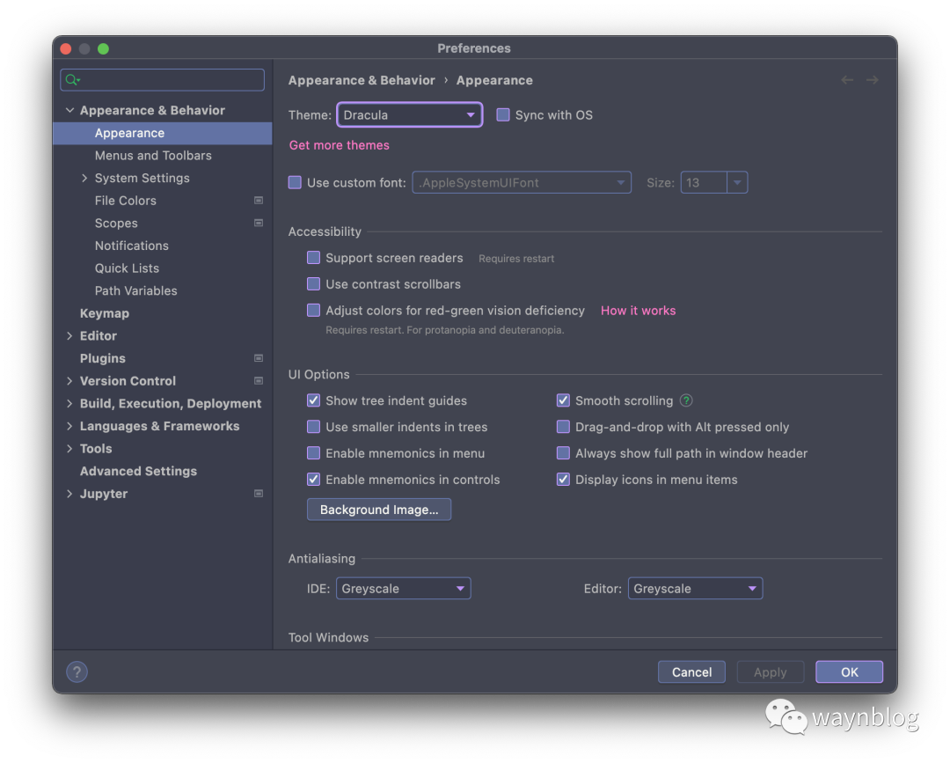
Task: Enable Drag-and-drop with Alt pressed only
Action: [x=563, y=427]
